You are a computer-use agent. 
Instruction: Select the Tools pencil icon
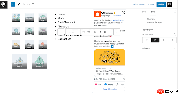[19, 4]
